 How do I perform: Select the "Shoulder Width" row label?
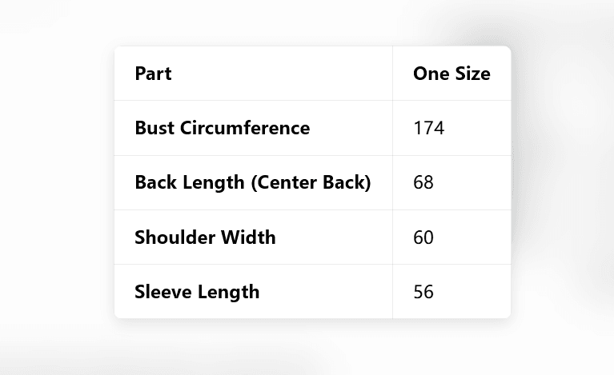coord(205,237)
